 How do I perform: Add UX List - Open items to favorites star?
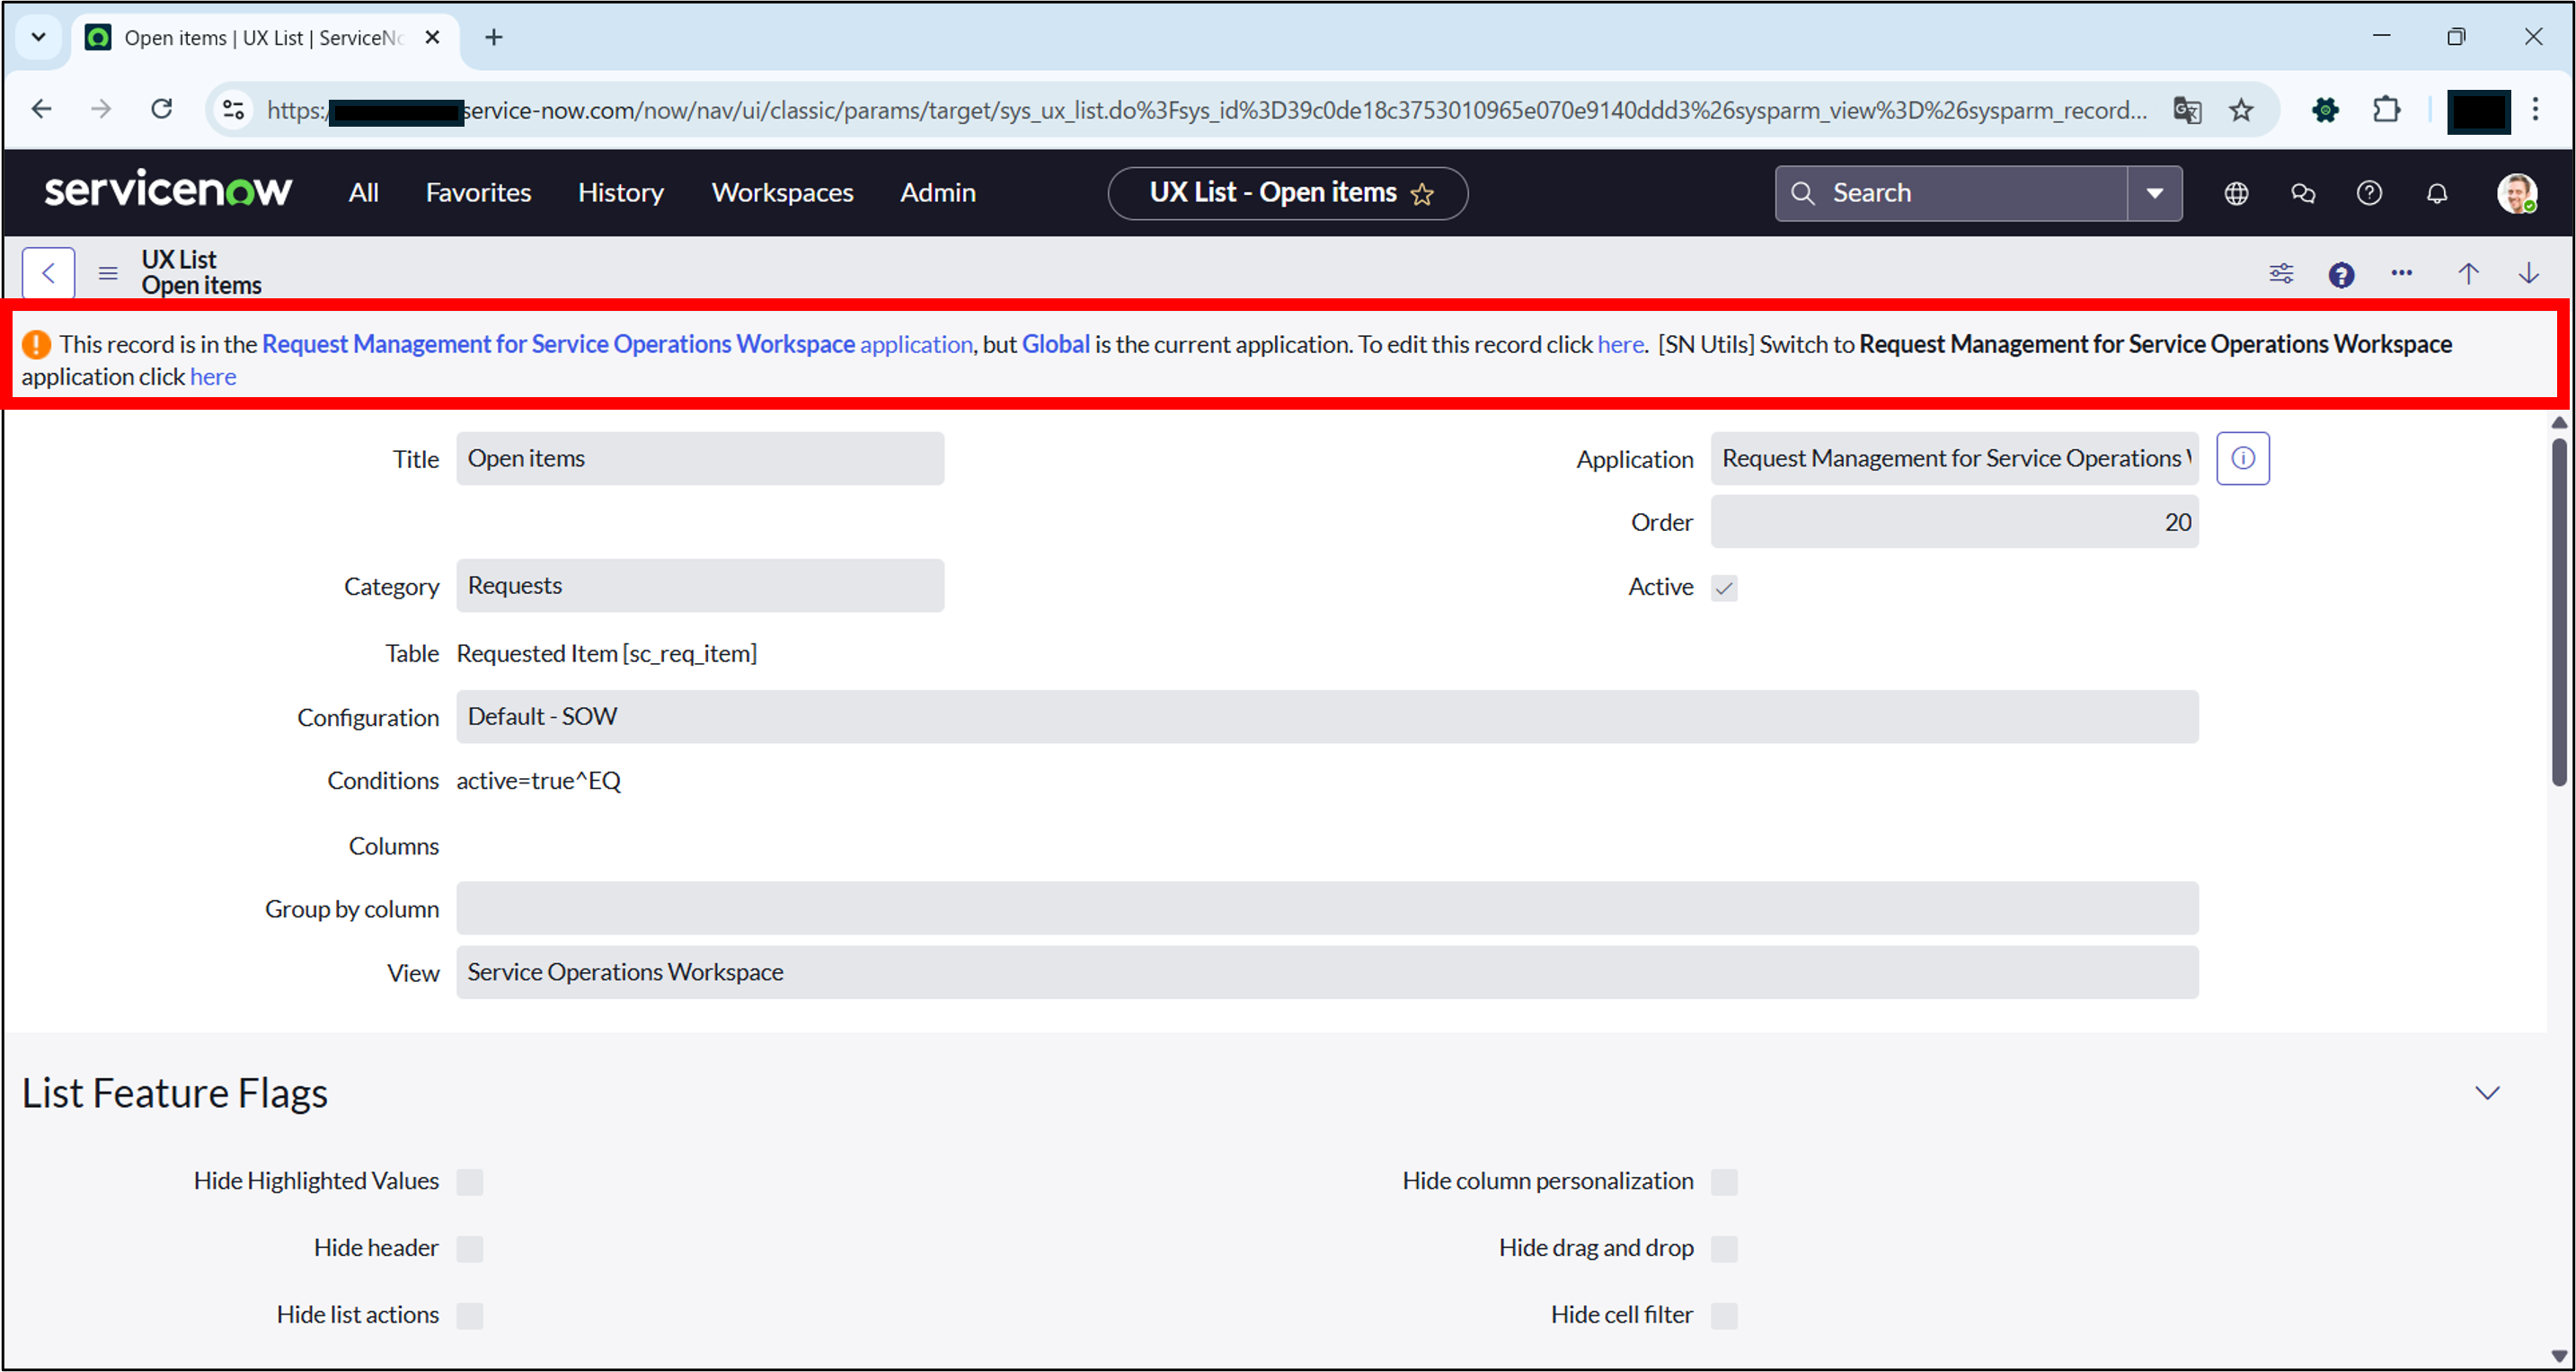[x=1421, y=194]
